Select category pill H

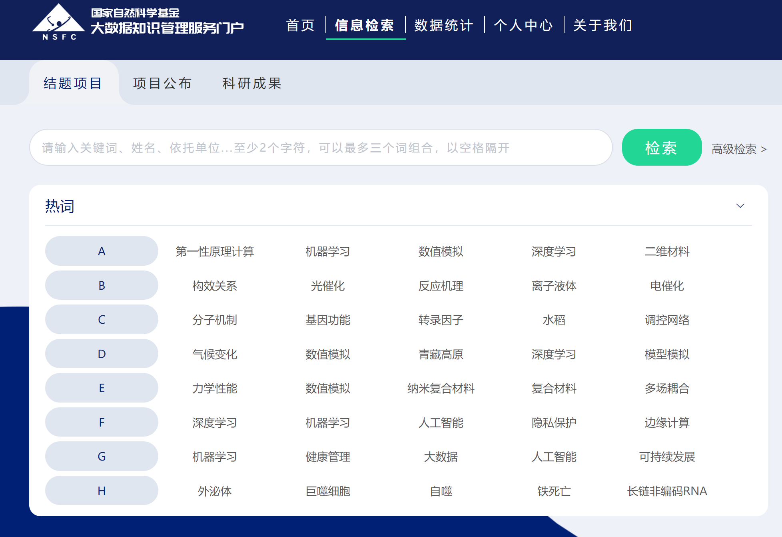102,491
